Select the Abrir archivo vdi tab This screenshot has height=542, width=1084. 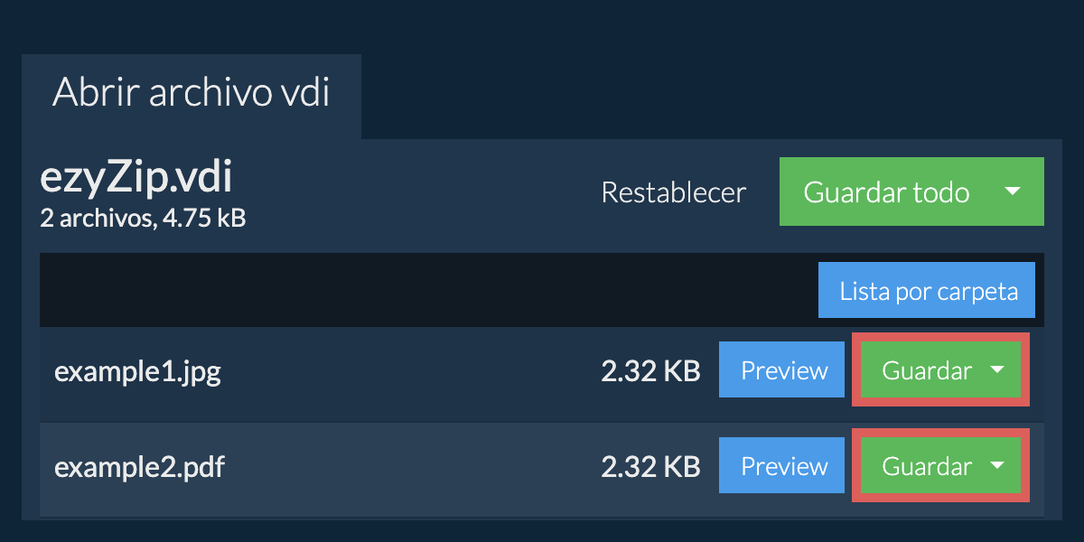[x=192, y=94]
